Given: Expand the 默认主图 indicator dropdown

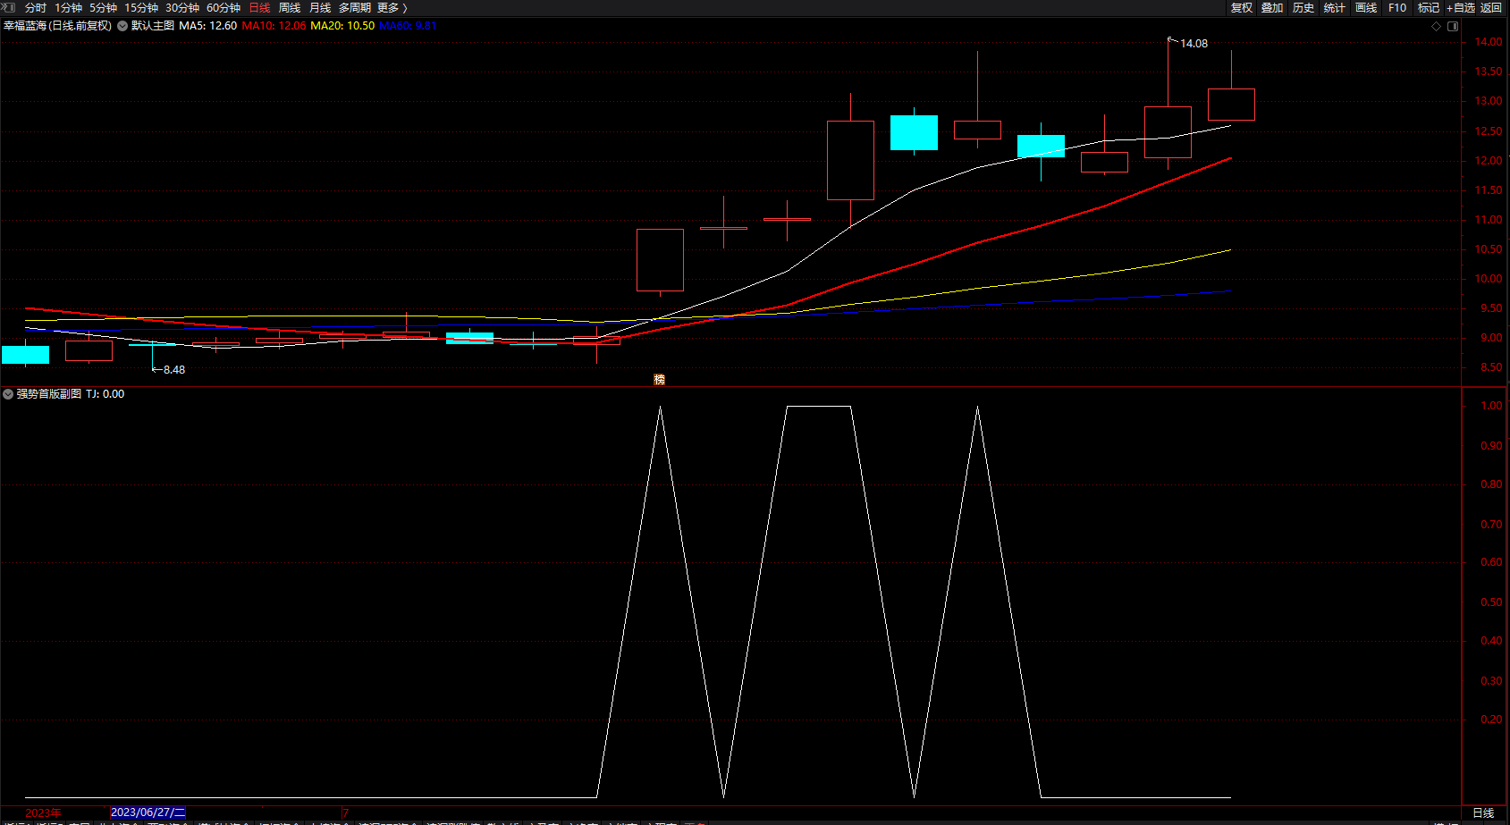Looking at the screenshot, I should pos(122,26).
